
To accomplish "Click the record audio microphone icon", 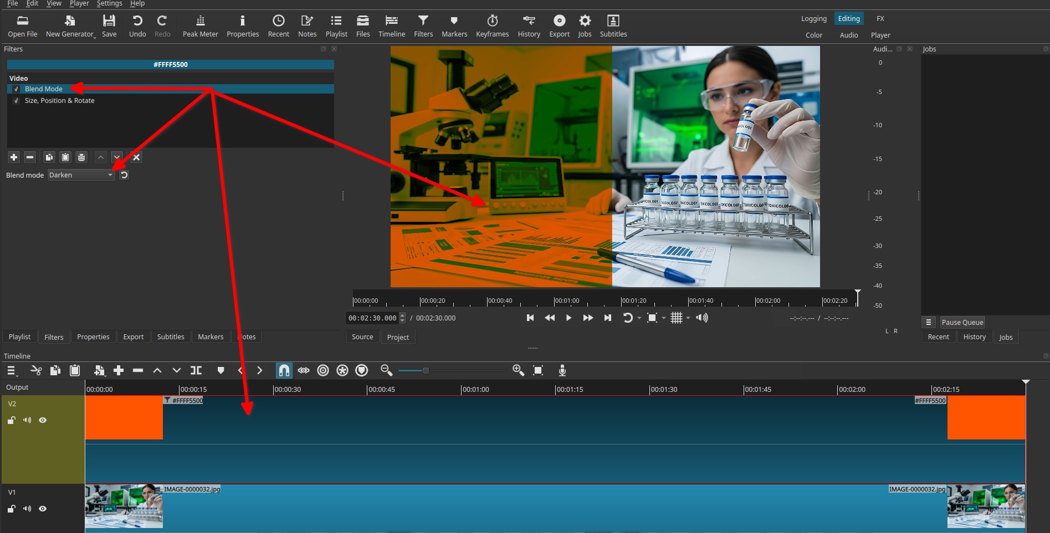I will click(x=562, y=370).
